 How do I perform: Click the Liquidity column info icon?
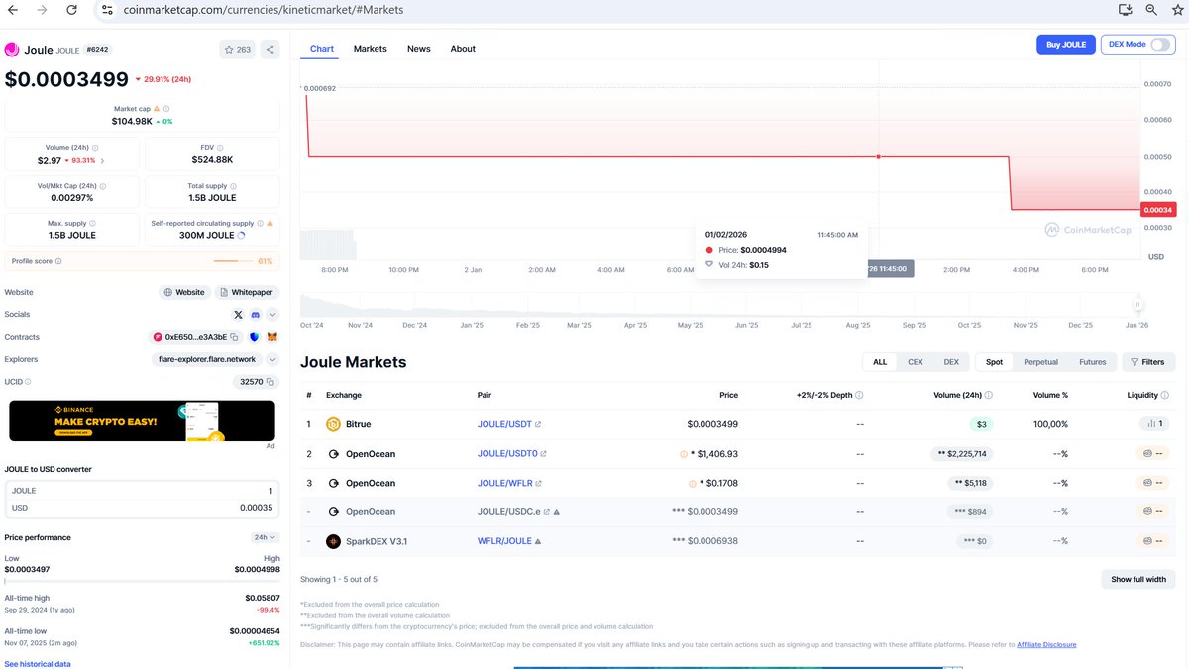click(1166, 395)
